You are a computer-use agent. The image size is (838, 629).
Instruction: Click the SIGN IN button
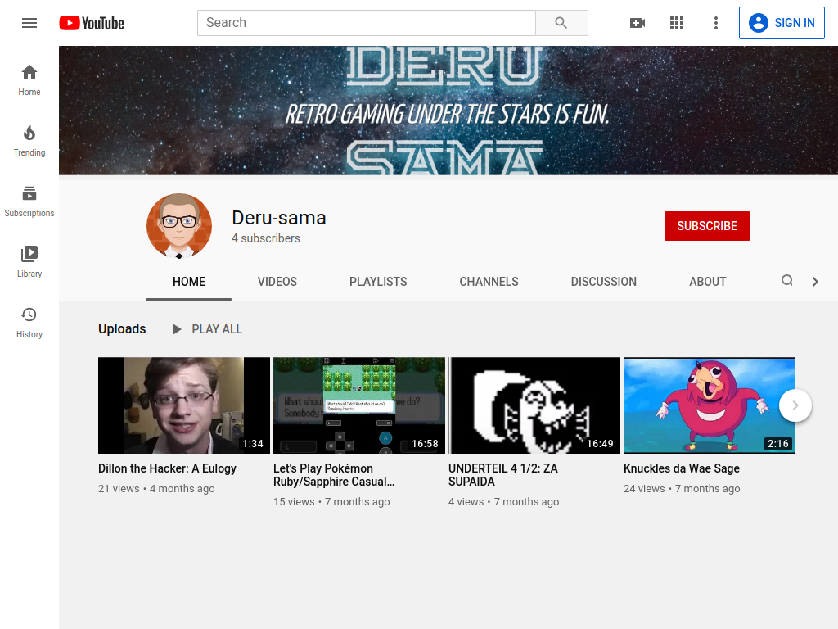coord(782,23)
